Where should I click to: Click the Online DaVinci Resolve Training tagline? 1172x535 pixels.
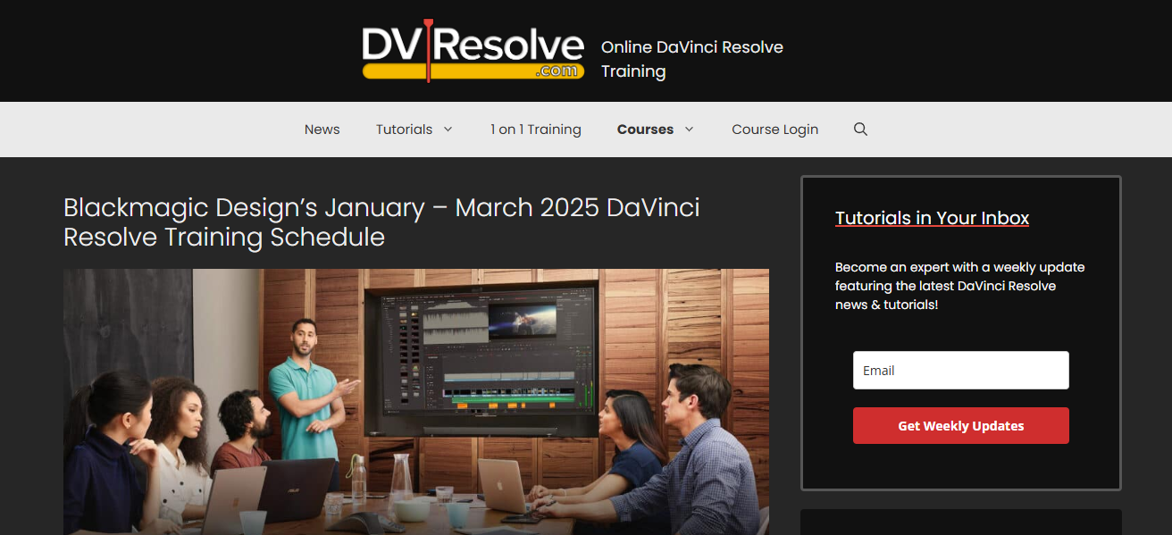pyautogui.click(x=692, y=59)
